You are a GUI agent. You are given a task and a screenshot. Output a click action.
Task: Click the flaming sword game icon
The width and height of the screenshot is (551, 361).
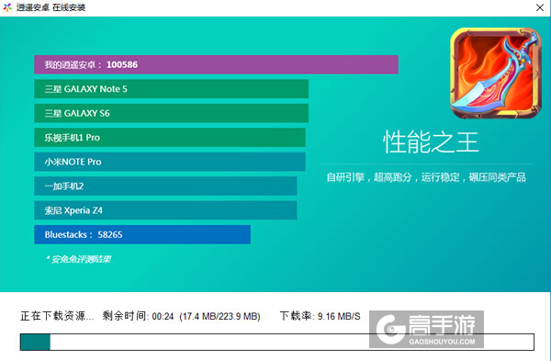click(x=496, y=73)
